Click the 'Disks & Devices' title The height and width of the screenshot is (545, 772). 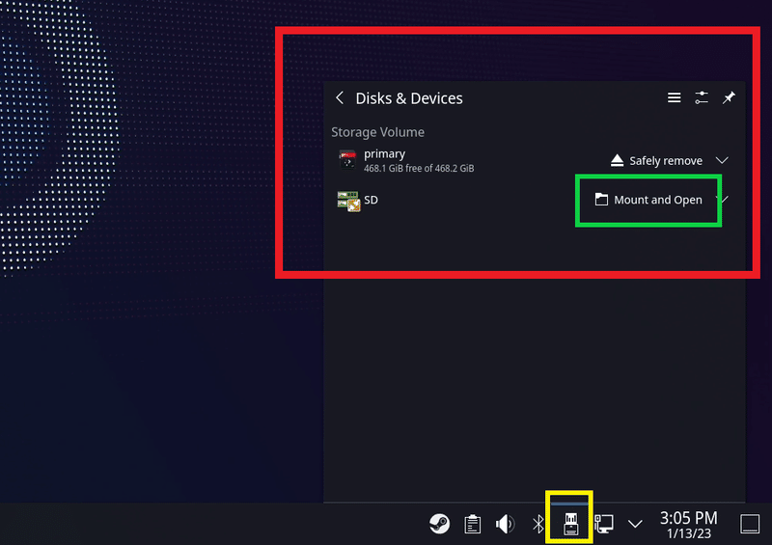click(x=409, y=98)
